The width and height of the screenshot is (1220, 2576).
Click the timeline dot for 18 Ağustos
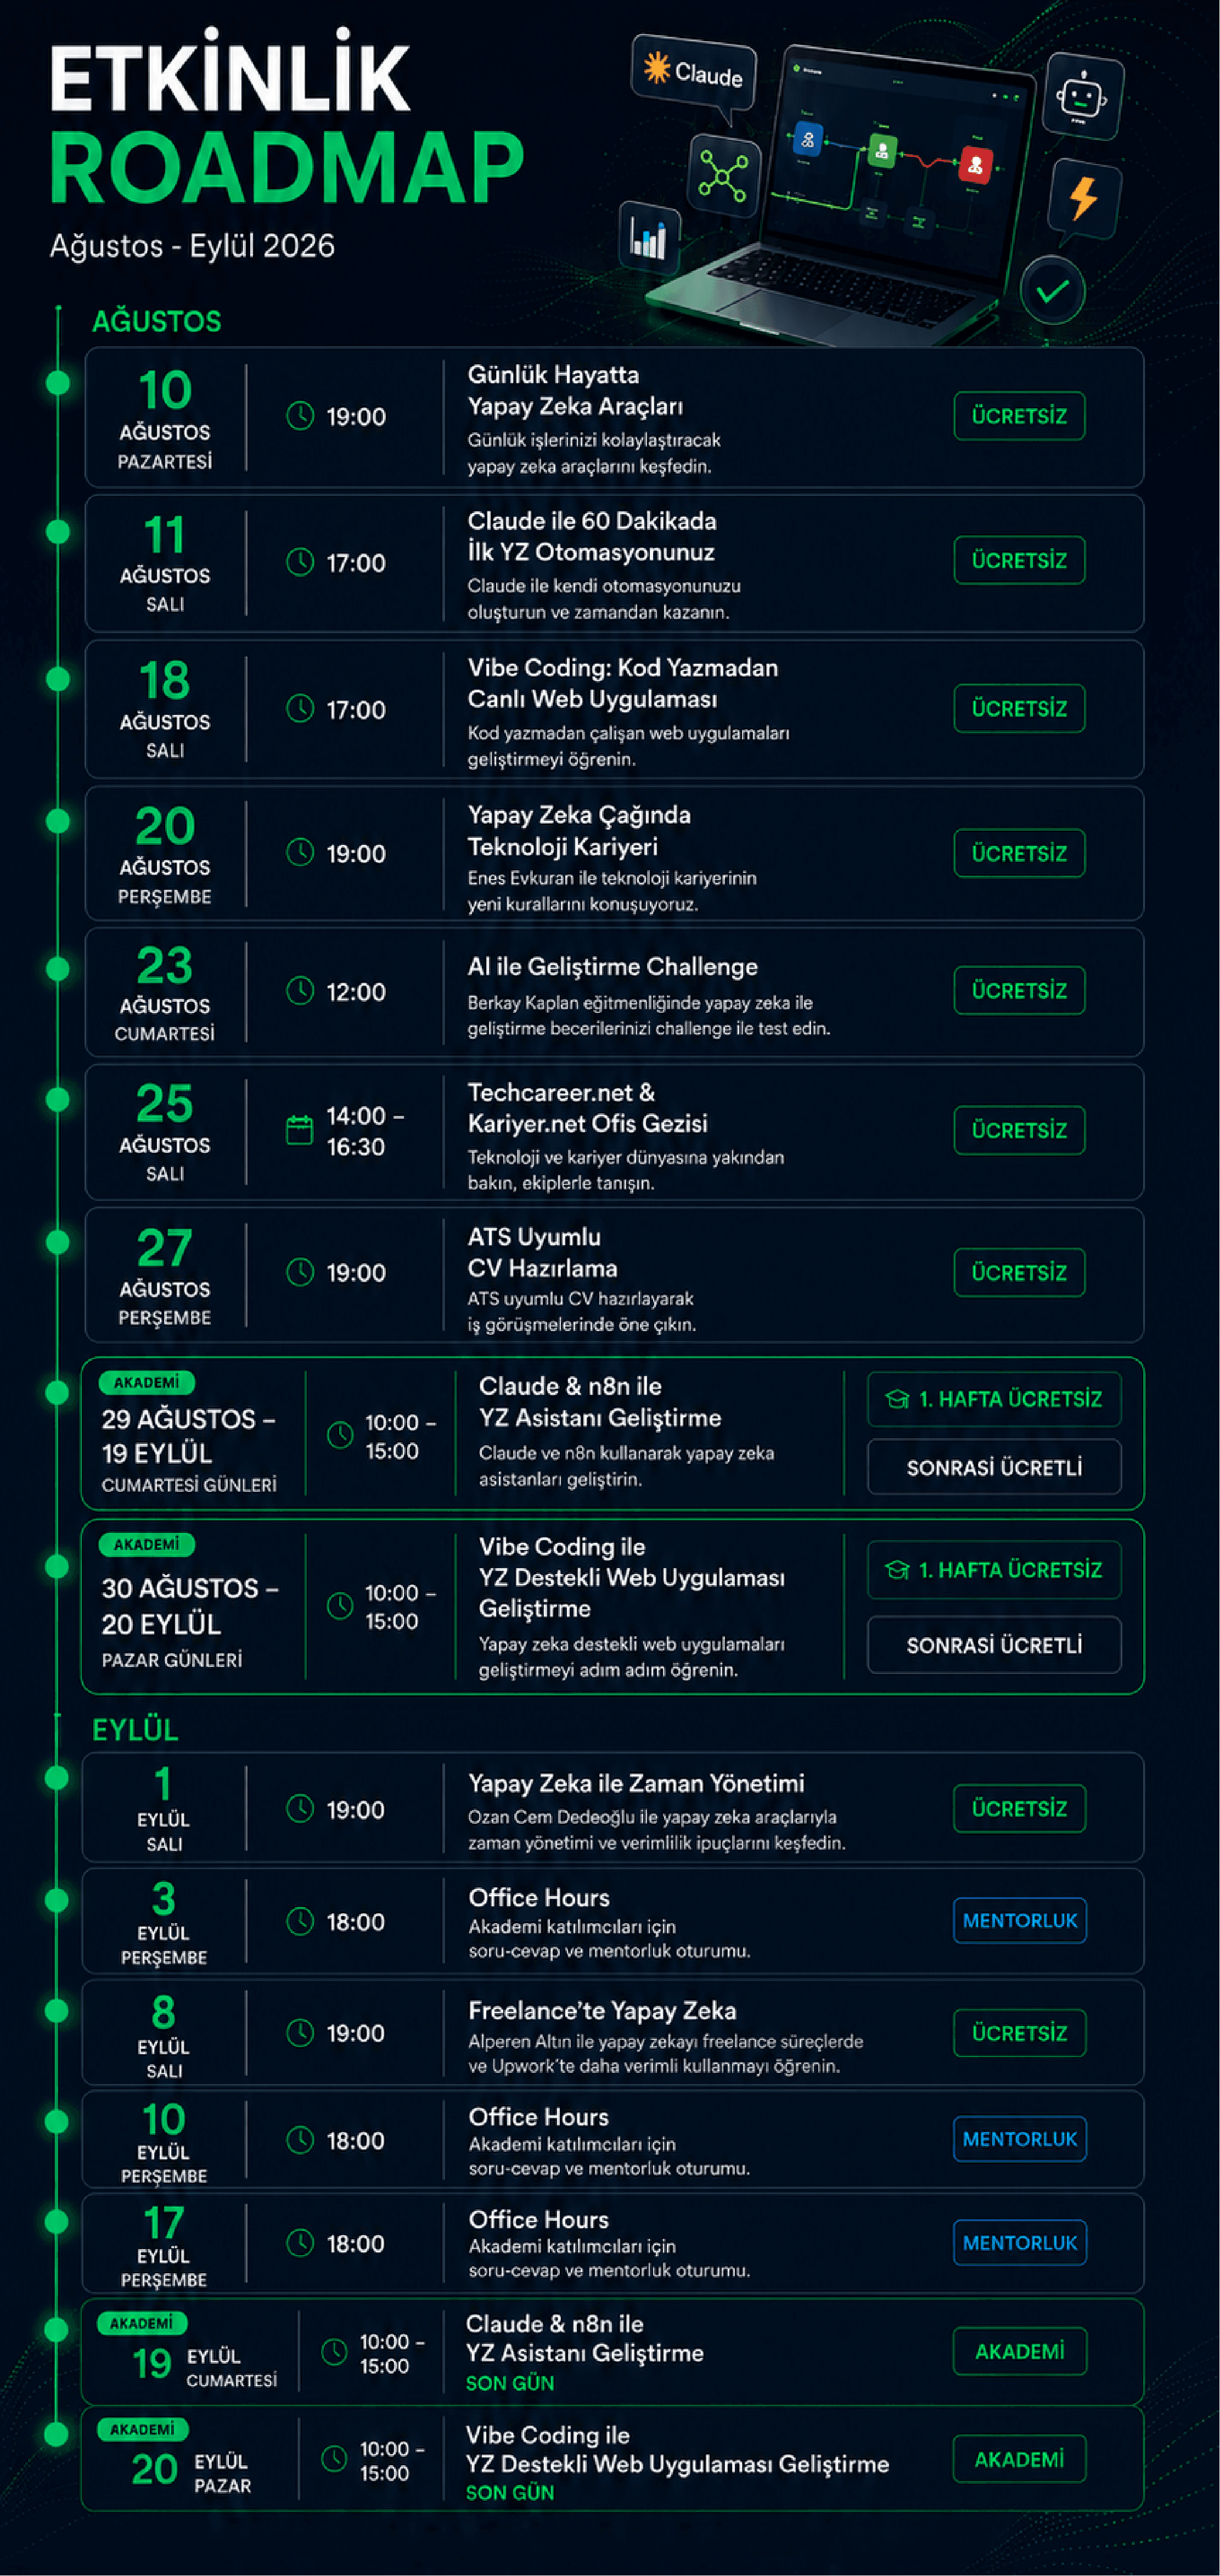tap(58, 679)
